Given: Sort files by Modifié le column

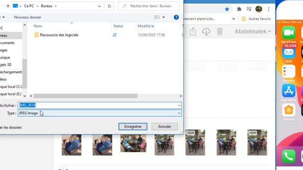Looking at the screenshot, I should (146, 26).
